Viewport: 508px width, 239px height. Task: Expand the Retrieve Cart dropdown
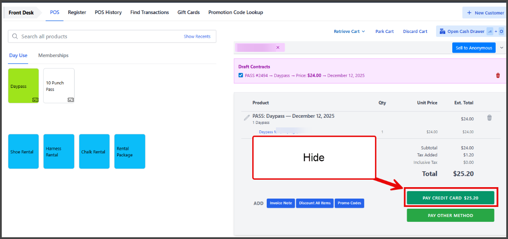(x=349, y=32)
